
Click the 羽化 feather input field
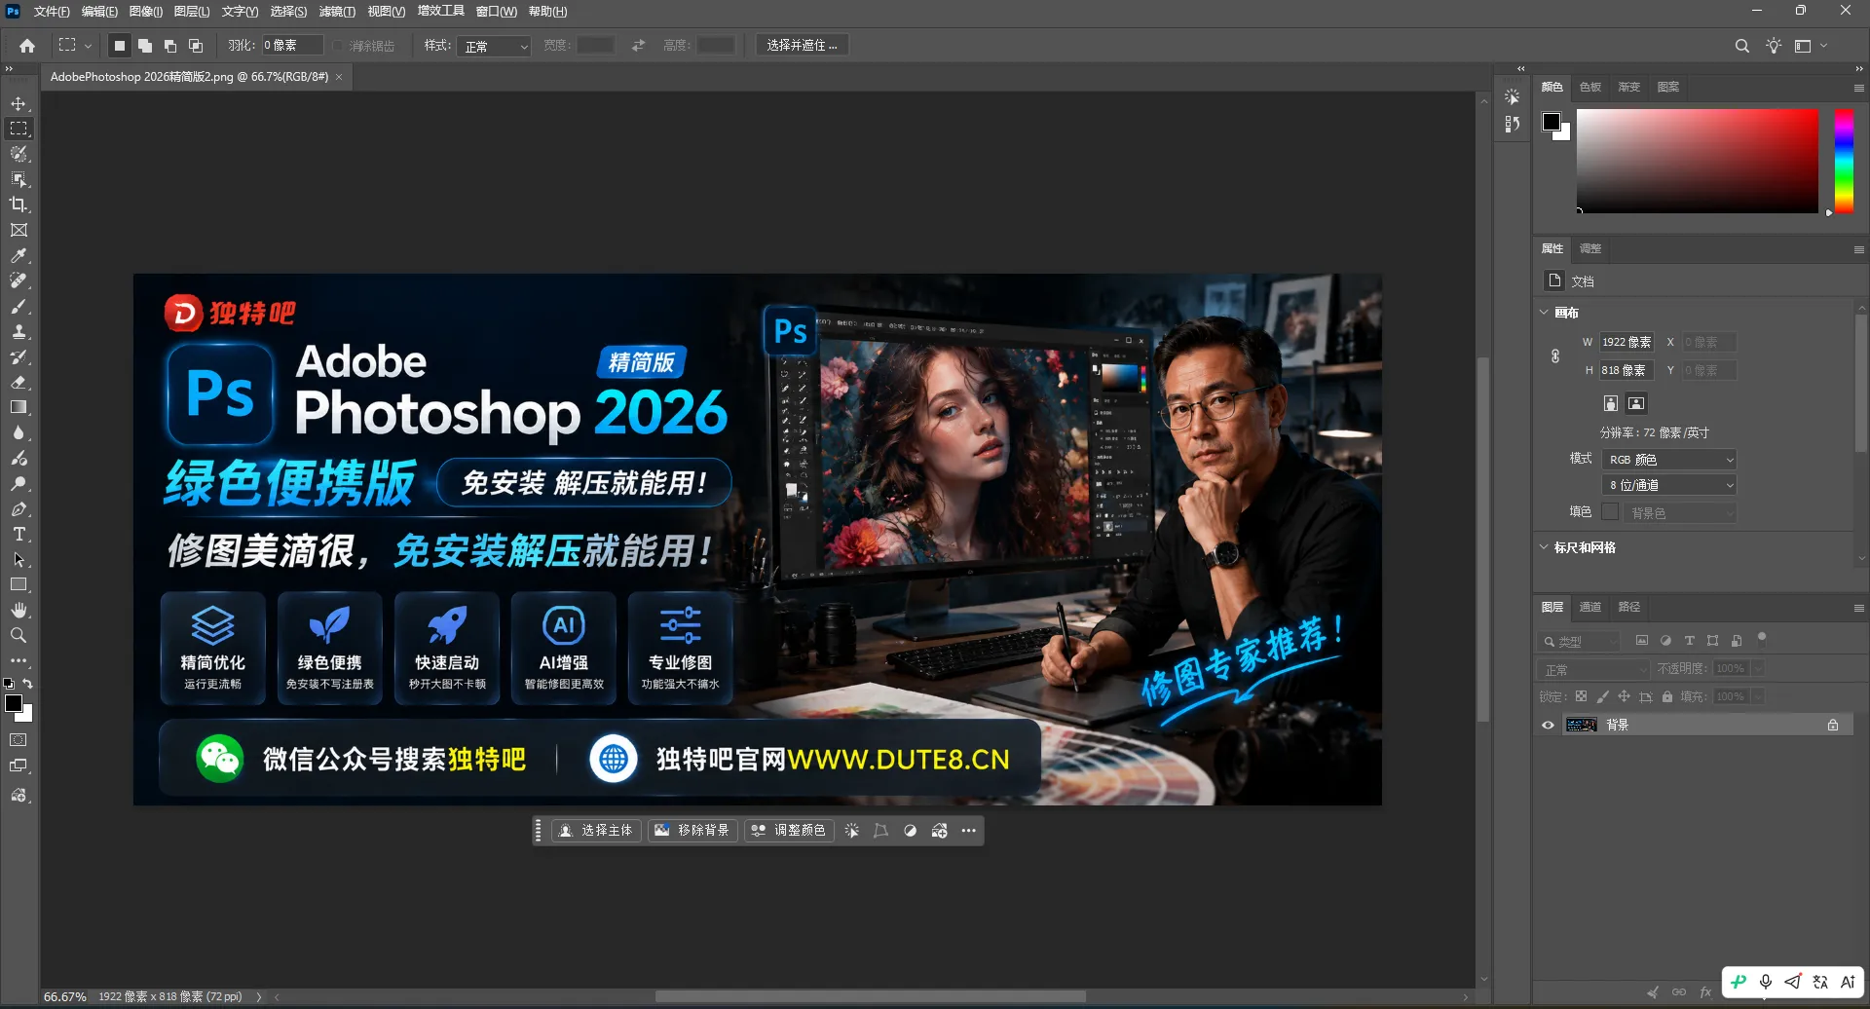pyautogui.click(x=292, y=46)
